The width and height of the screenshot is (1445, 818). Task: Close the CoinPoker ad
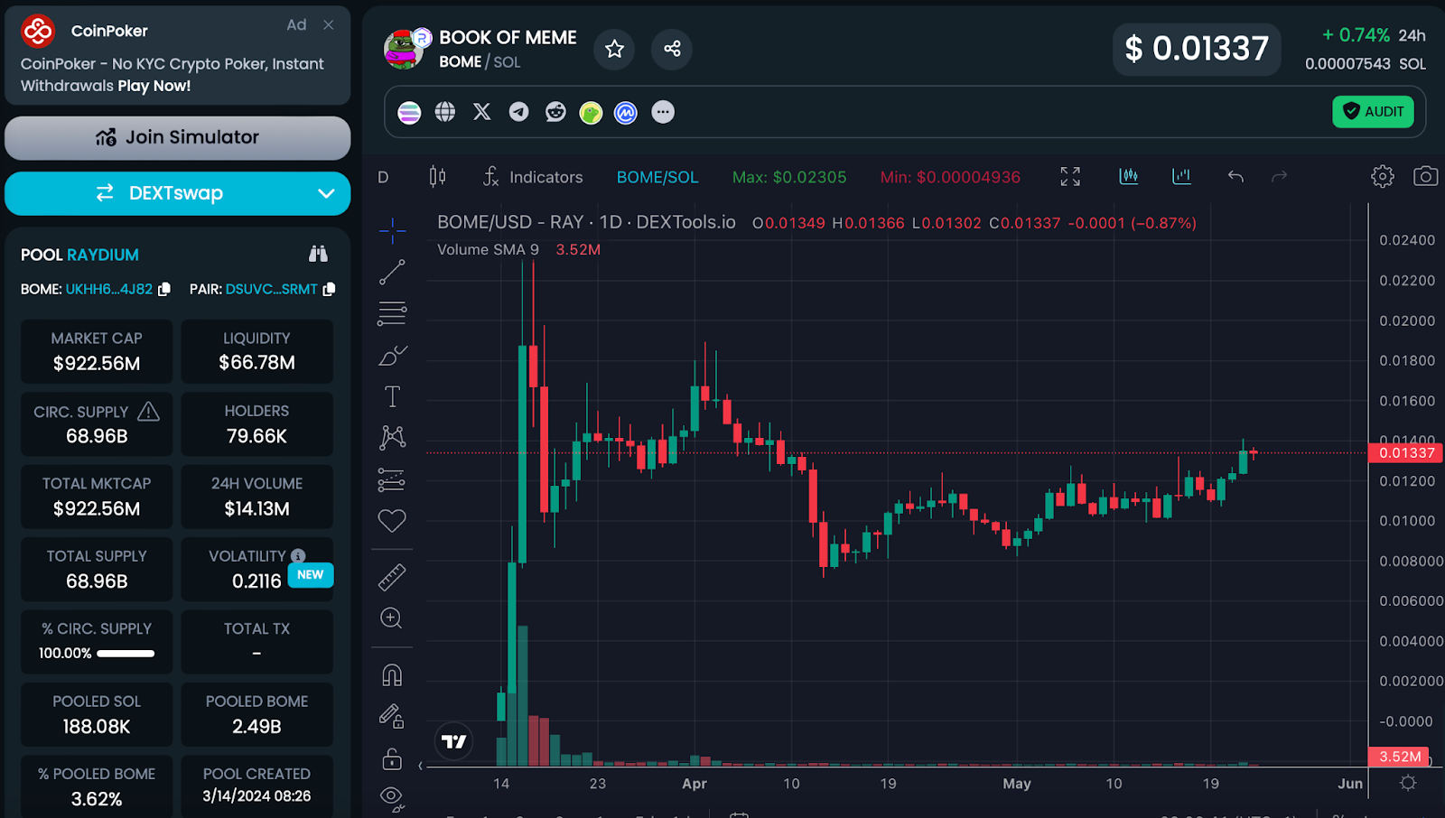[329, 25]
